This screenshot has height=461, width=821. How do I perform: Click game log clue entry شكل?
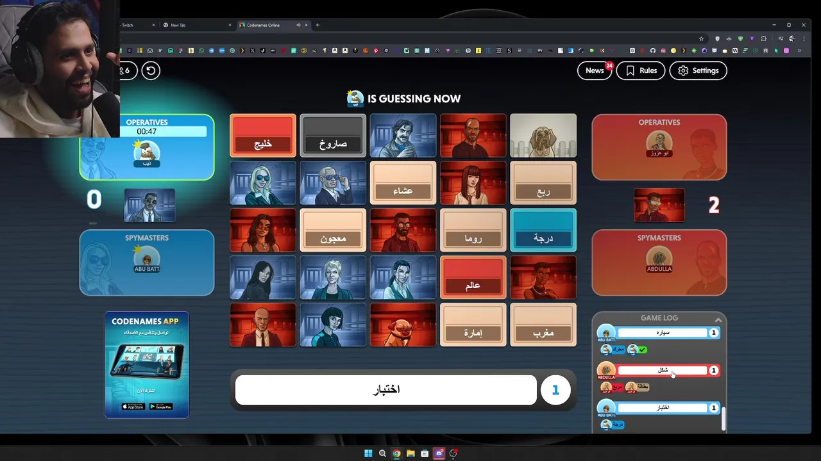[x=663, y=370]
